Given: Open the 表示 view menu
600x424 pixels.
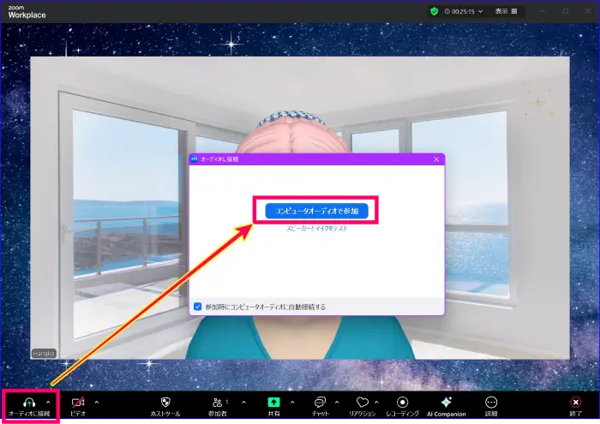Looking at the screenshot, I should click(504, 11).
